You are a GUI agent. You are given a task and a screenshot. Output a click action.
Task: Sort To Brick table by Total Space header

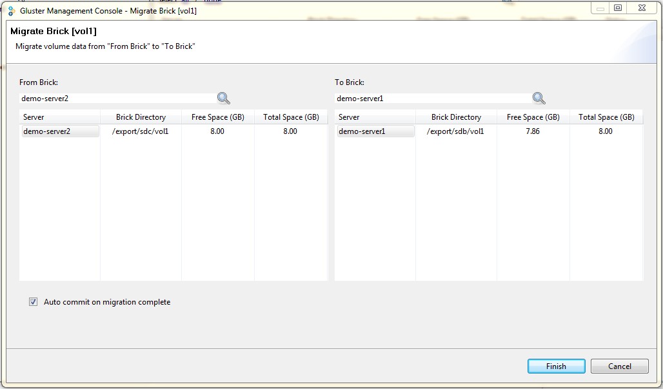pos(606,117)
